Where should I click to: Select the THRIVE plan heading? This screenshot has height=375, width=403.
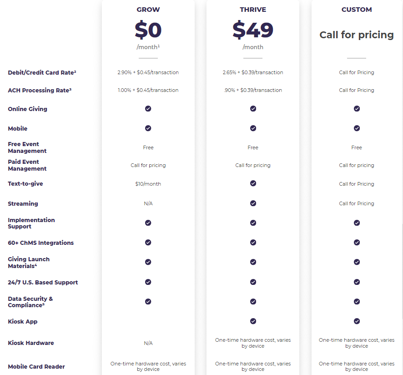click(x=253, y=10)
